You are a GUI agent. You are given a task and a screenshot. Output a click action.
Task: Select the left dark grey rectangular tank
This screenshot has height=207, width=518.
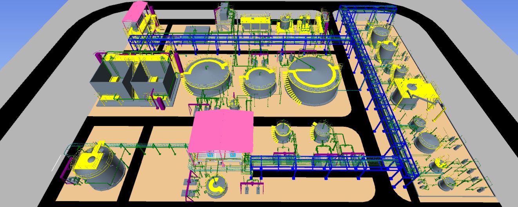tap(108, 83)
